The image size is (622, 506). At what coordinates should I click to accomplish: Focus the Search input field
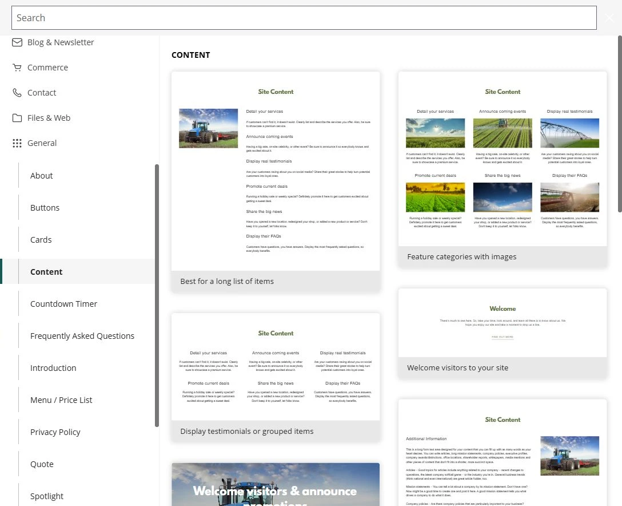[304, 18]
